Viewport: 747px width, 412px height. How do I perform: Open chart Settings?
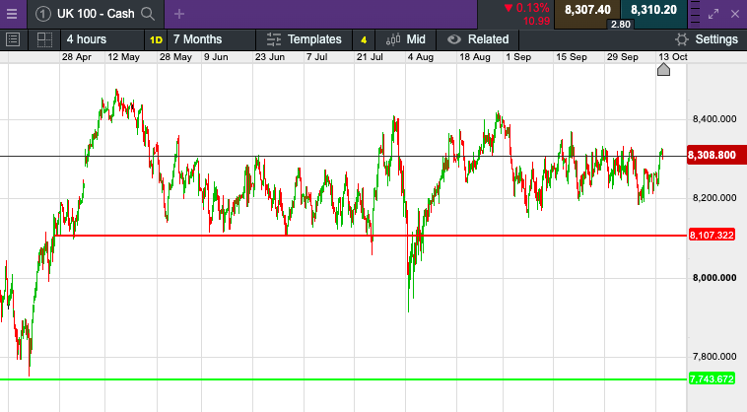[707, 39]
